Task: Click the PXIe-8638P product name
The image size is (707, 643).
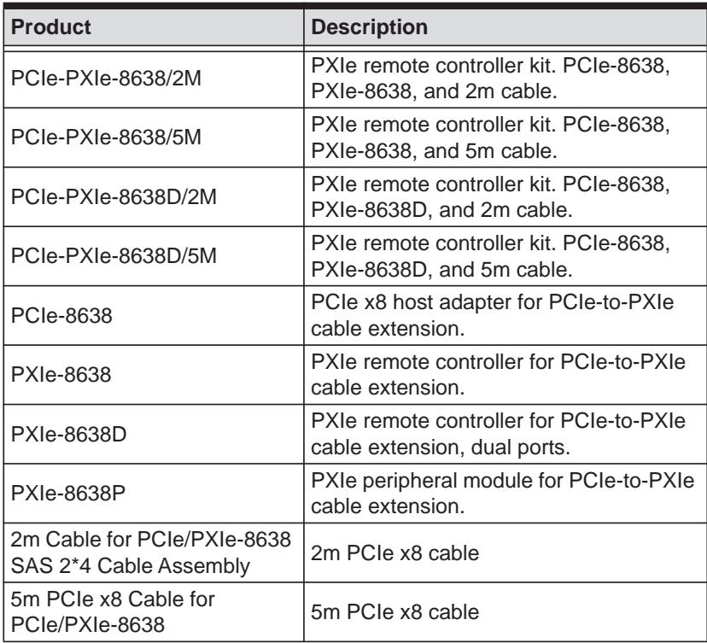Action: point(68,493)
